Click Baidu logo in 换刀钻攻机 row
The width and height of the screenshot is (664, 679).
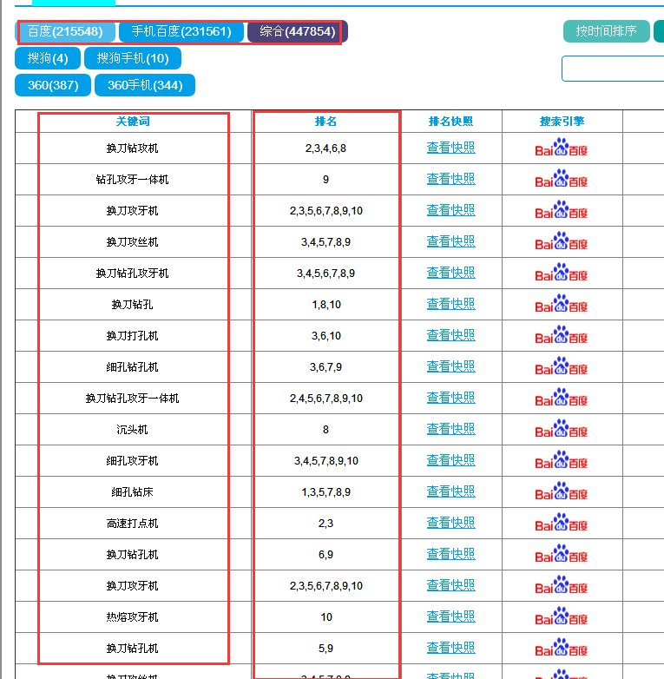tap(562, 148)
